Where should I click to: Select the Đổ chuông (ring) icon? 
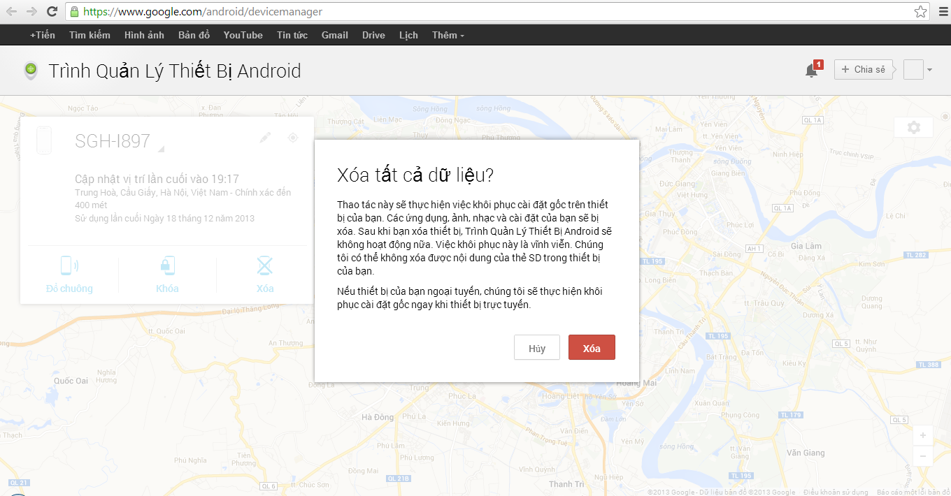click(69, 267)
